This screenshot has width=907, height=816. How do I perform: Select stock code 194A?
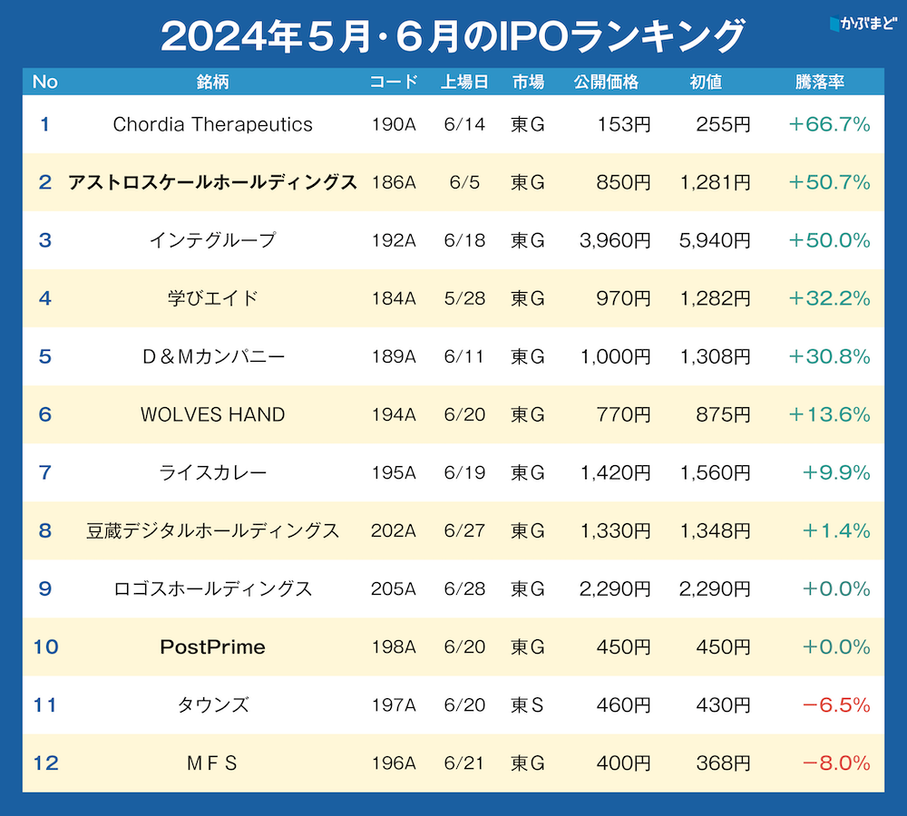(x=394, y=414)
